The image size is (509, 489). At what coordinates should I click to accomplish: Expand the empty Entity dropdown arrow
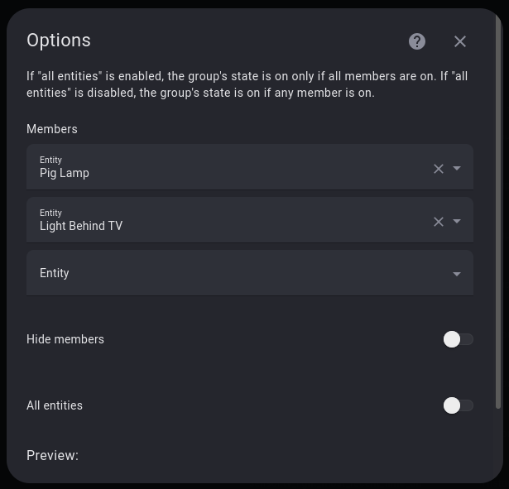[x=457, y=274]
